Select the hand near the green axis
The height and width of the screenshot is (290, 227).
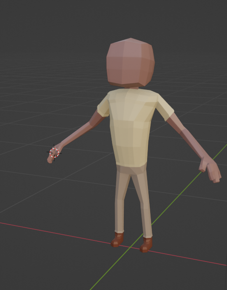coord(210,169)
